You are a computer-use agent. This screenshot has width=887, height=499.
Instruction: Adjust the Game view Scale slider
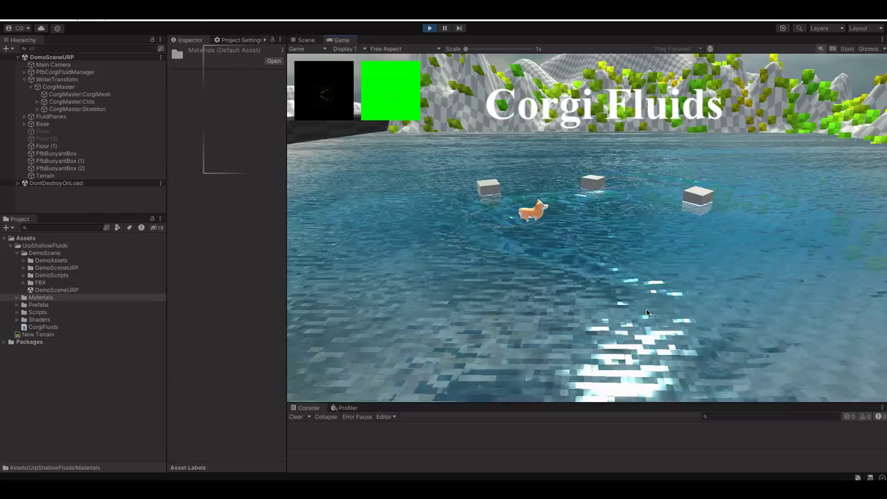(x=499, y=49)
